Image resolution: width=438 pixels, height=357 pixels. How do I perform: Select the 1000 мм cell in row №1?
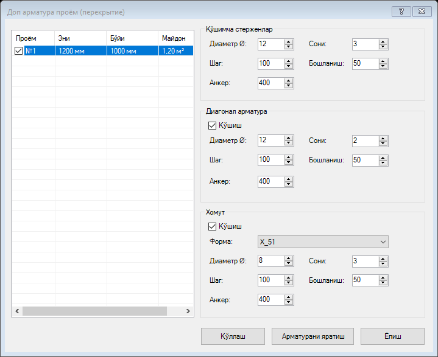133,50
